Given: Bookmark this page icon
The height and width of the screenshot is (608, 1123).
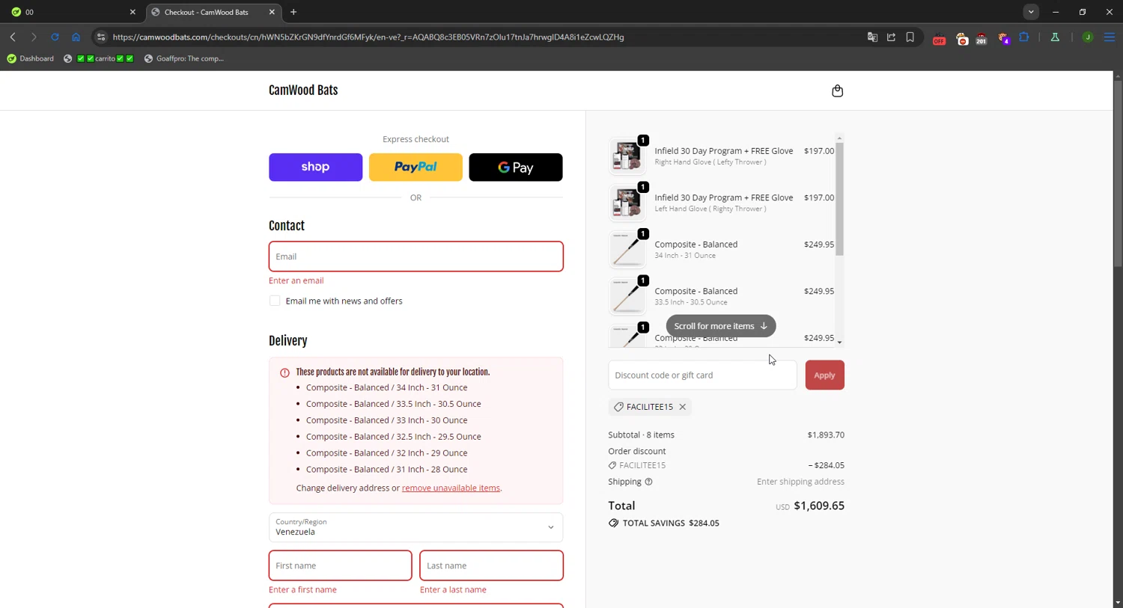Looking at the screenshot, I should [910, 37].
